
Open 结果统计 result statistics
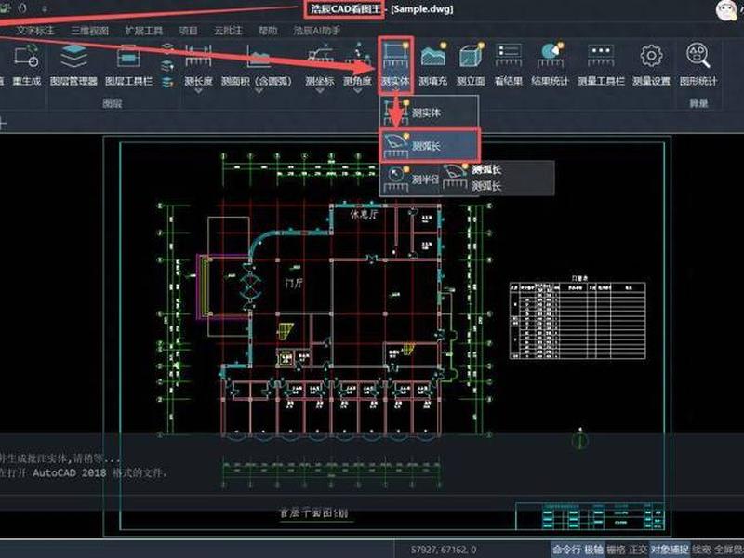[x=550, y=63]
